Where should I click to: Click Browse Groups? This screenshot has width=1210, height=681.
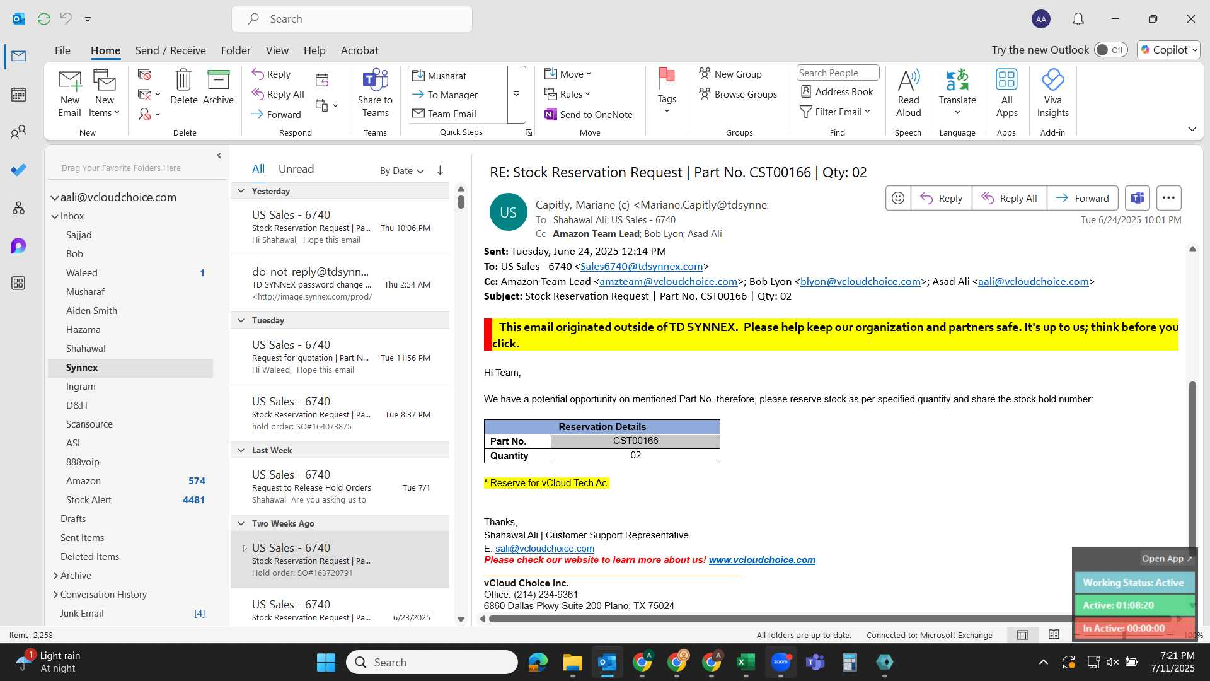coord(738,94)
